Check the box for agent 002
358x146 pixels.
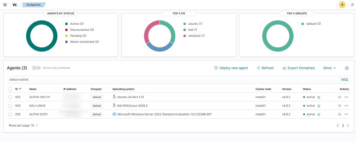click(x=10, y=97)
